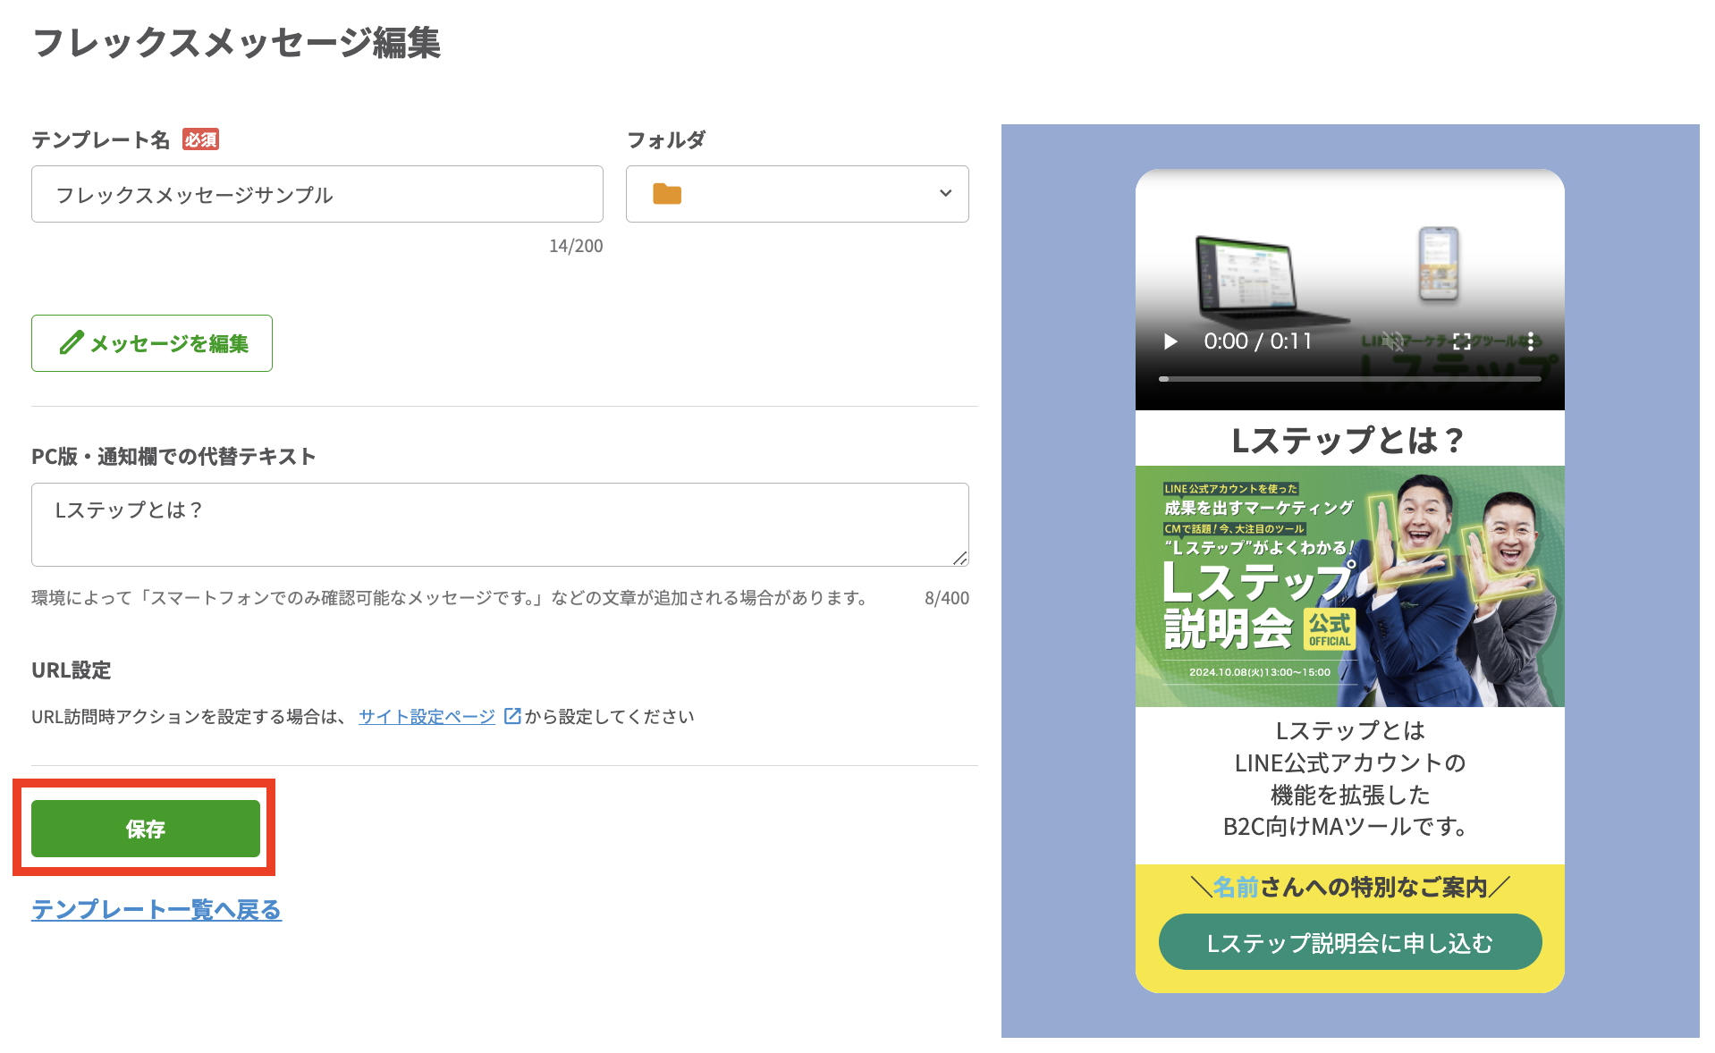
Task: Grab the textarea resize handle
Action: pos(960,558)
